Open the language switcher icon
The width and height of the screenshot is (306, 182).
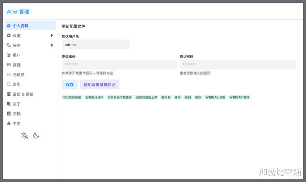point(24,135)
